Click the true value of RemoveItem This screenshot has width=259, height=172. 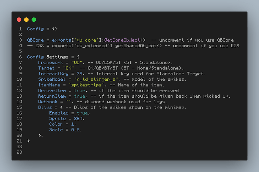[x=80, y=91]
